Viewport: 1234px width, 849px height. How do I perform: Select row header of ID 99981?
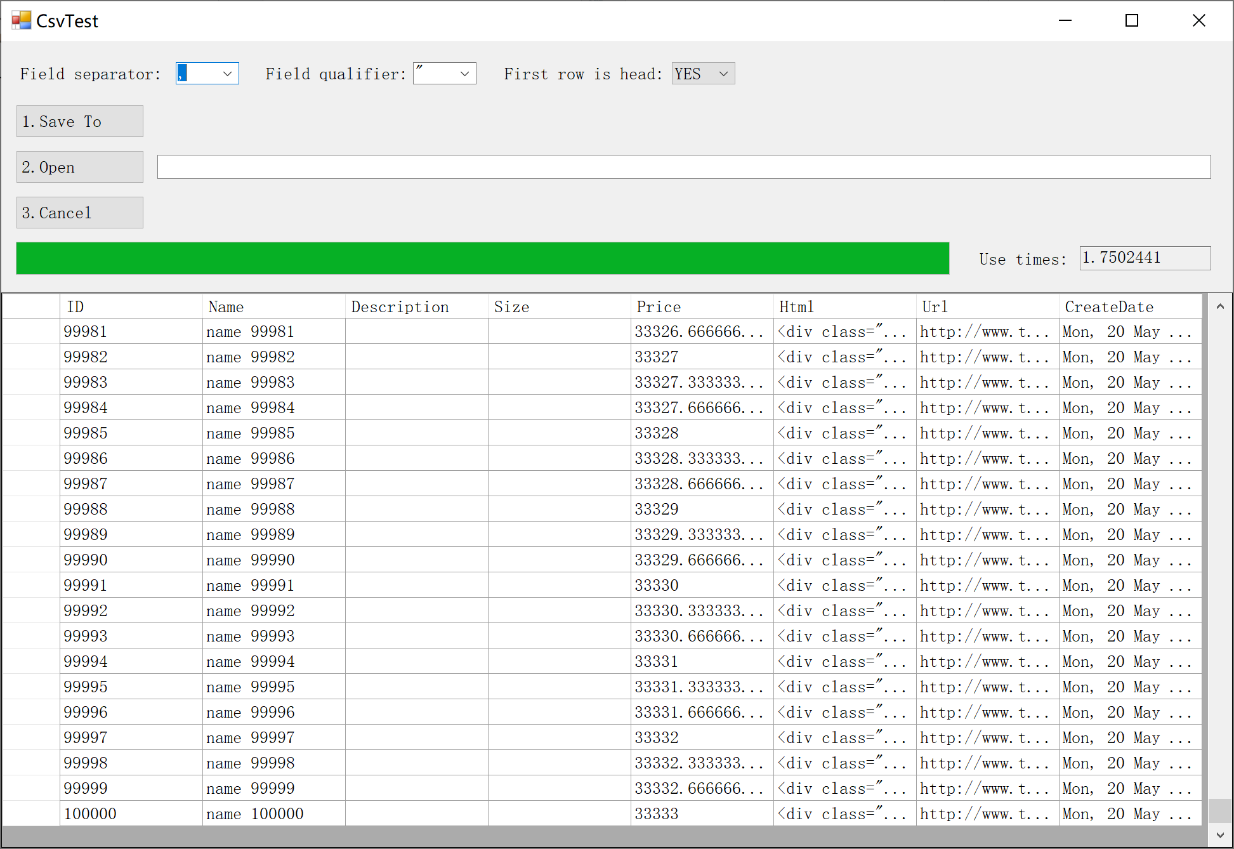(31, 331)
